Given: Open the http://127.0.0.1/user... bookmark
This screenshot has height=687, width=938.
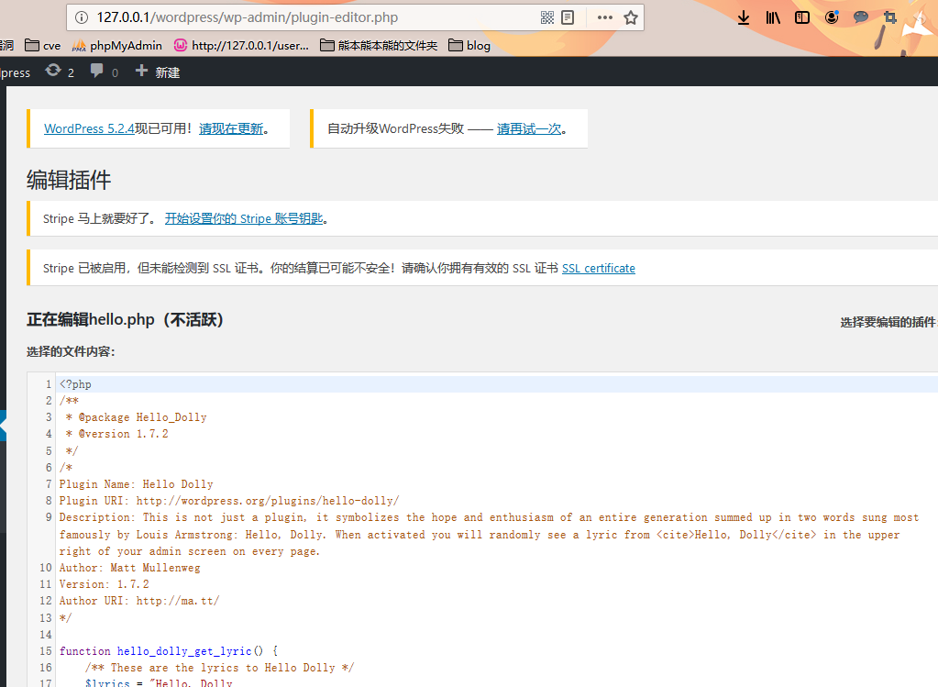Looking at the screenshot, I should [241, 46].
